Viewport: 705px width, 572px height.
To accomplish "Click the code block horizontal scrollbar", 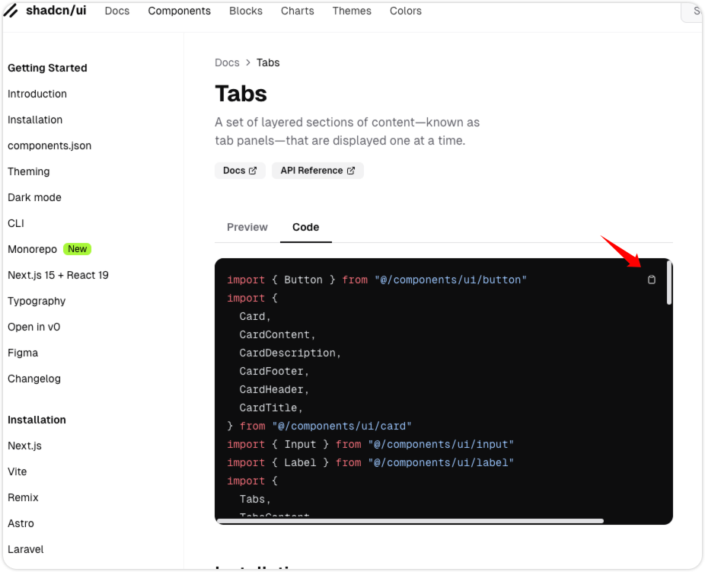I will (x=410, y=521).
